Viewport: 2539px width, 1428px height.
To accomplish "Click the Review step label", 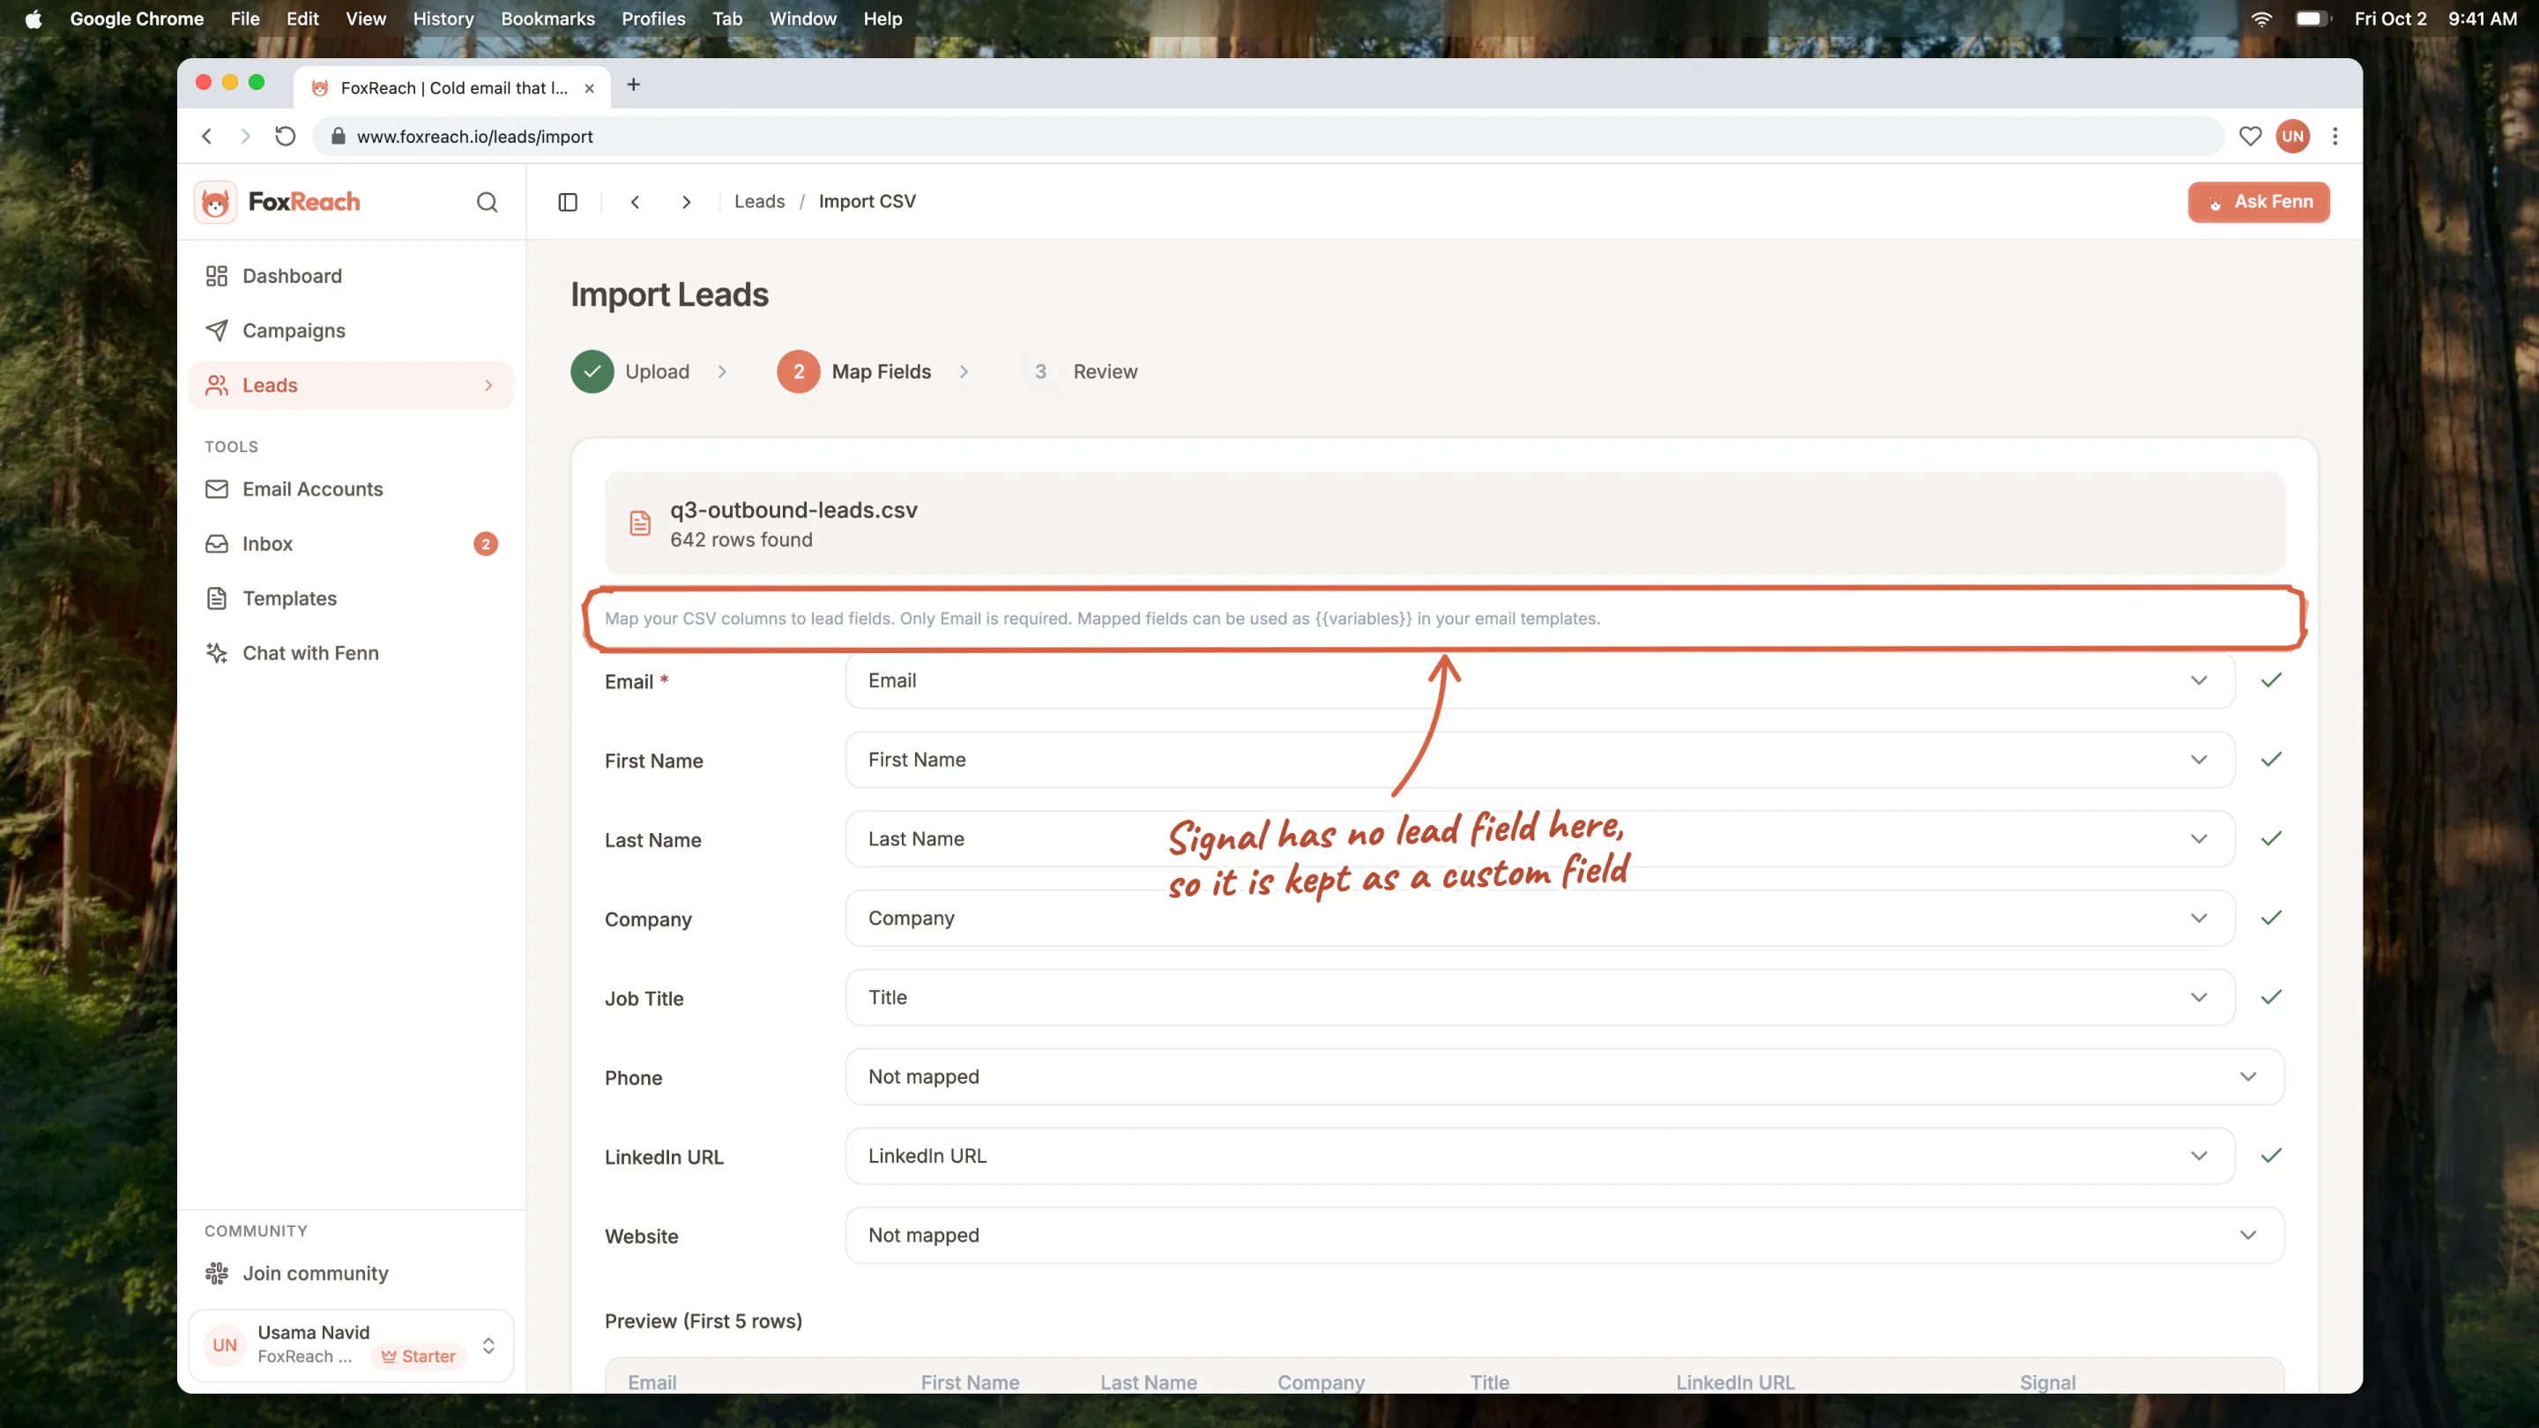I will (x=1105, y=371).
